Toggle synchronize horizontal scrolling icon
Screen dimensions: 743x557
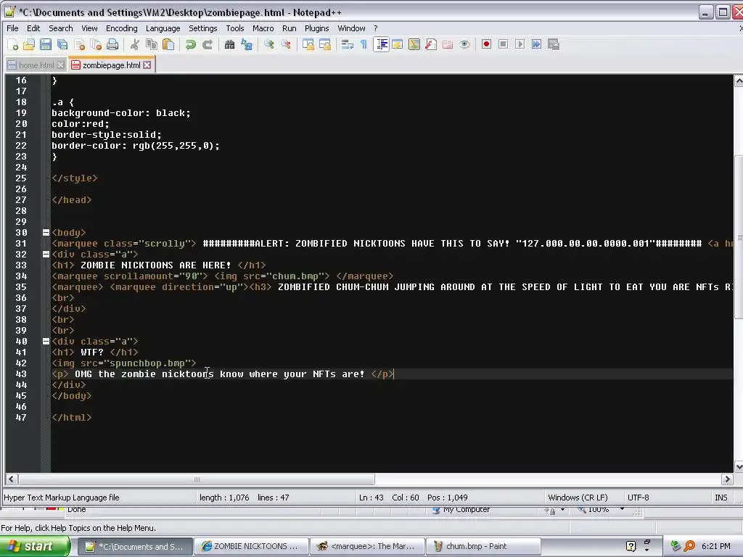[x=324, y=44]
